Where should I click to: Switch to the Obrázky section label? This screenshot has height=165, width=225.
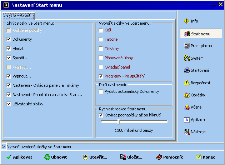coord(198,95)
